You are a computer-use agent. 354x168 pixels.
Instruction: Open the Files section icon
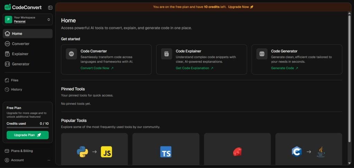[7, 80]
